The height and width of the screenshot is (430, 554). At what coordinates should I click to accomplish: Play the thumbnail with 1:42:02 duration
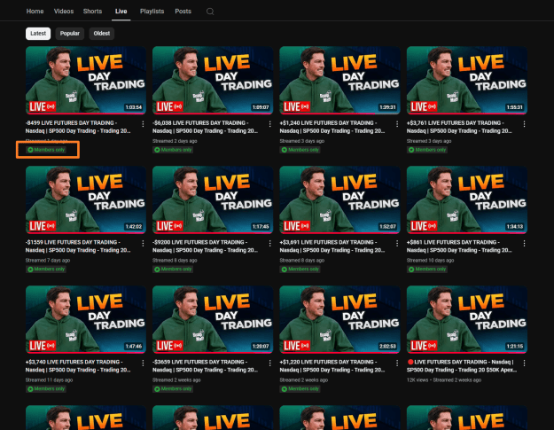86,200
